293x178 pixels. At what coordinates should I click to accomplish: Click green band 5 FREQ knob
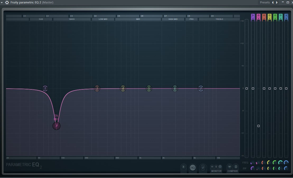(x=275, y=163)
